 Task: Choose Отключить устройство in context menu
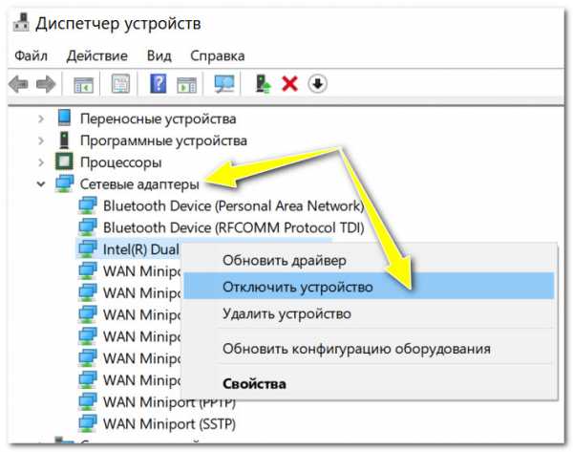coord(297,286)
